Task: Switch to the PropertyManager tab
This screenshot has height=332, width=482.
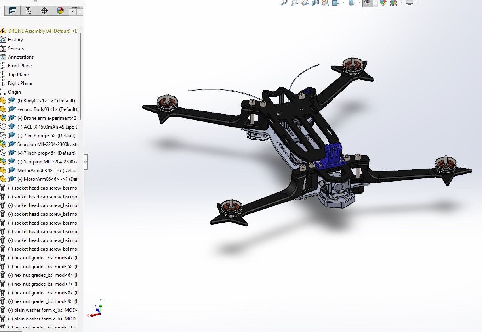Action: [x=29, y=11]
